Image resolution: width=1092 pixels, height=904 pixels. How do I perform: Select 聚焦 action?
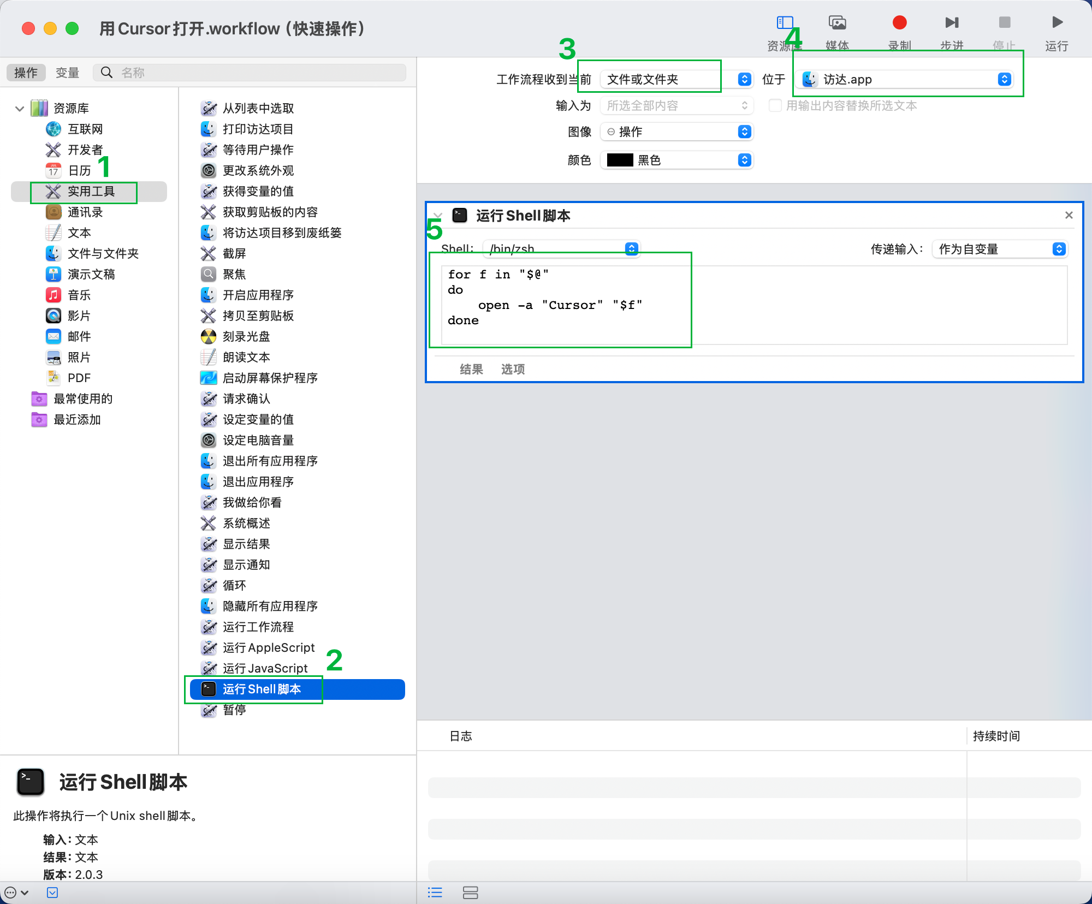click(234, 275)
